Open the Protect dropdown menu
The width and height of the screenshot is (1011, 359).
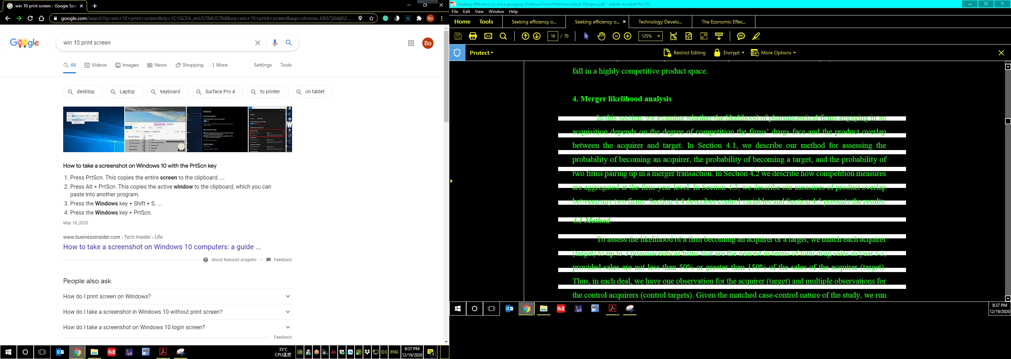click(482, 53)
